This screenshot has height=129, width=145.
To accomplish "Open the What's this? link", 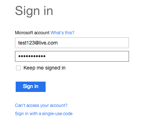I will 62,33.
